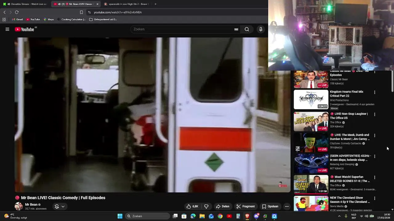Viewport: 394px width, 221px height.
Task: Open the Mr Bean channel name link
Action: pos(31,204)
